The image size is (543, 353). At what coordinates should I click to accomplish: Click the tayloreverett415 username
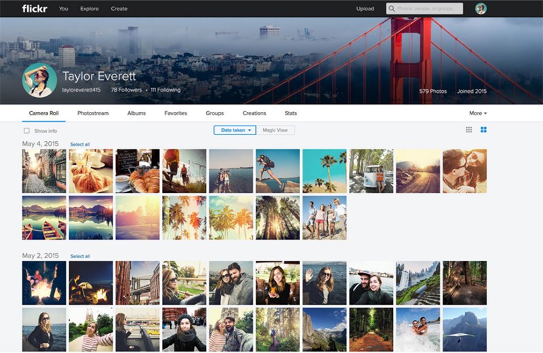click(x=81, y=90)
